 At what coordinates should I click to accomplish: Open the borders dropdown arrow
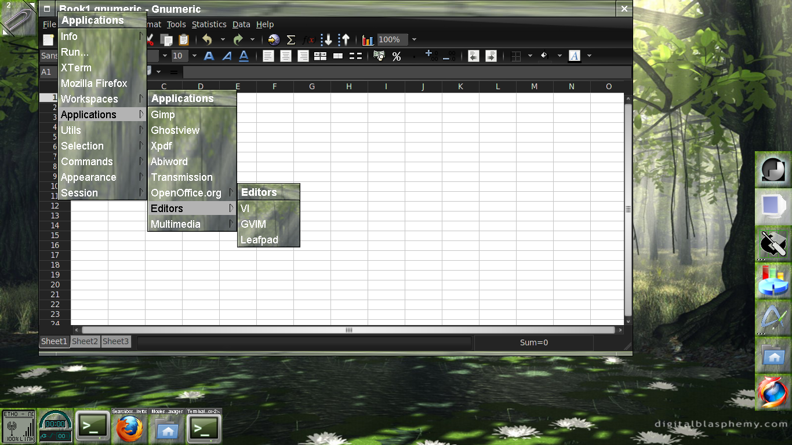pos(530,56)
